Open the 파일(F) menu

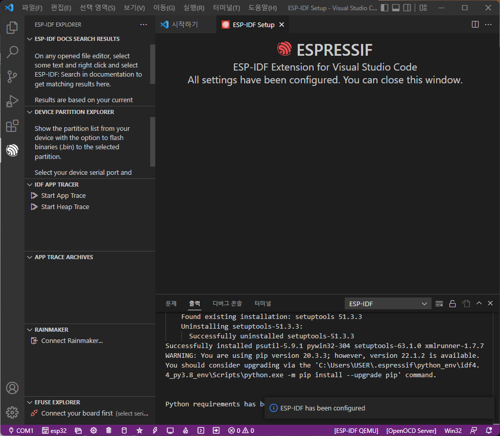(x=32, y=8)
